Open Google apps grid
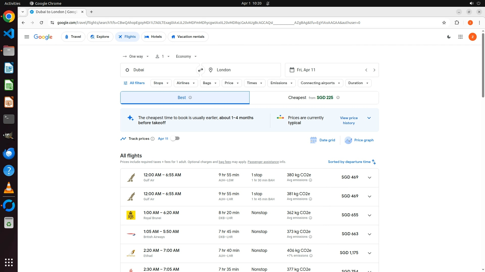Viewport: 485px width, 272px height. [x=460, y=37]
